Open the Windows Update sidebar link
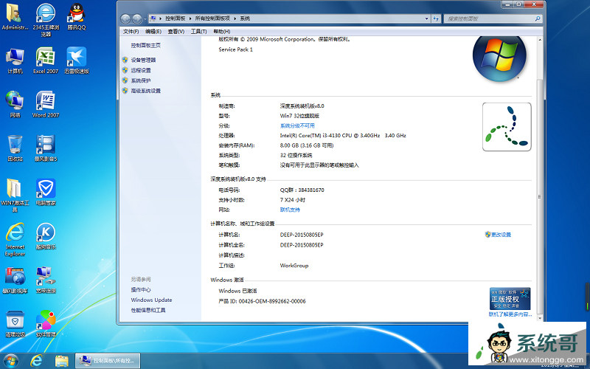The width and height of the screenshot is (590, 369). 151,300
